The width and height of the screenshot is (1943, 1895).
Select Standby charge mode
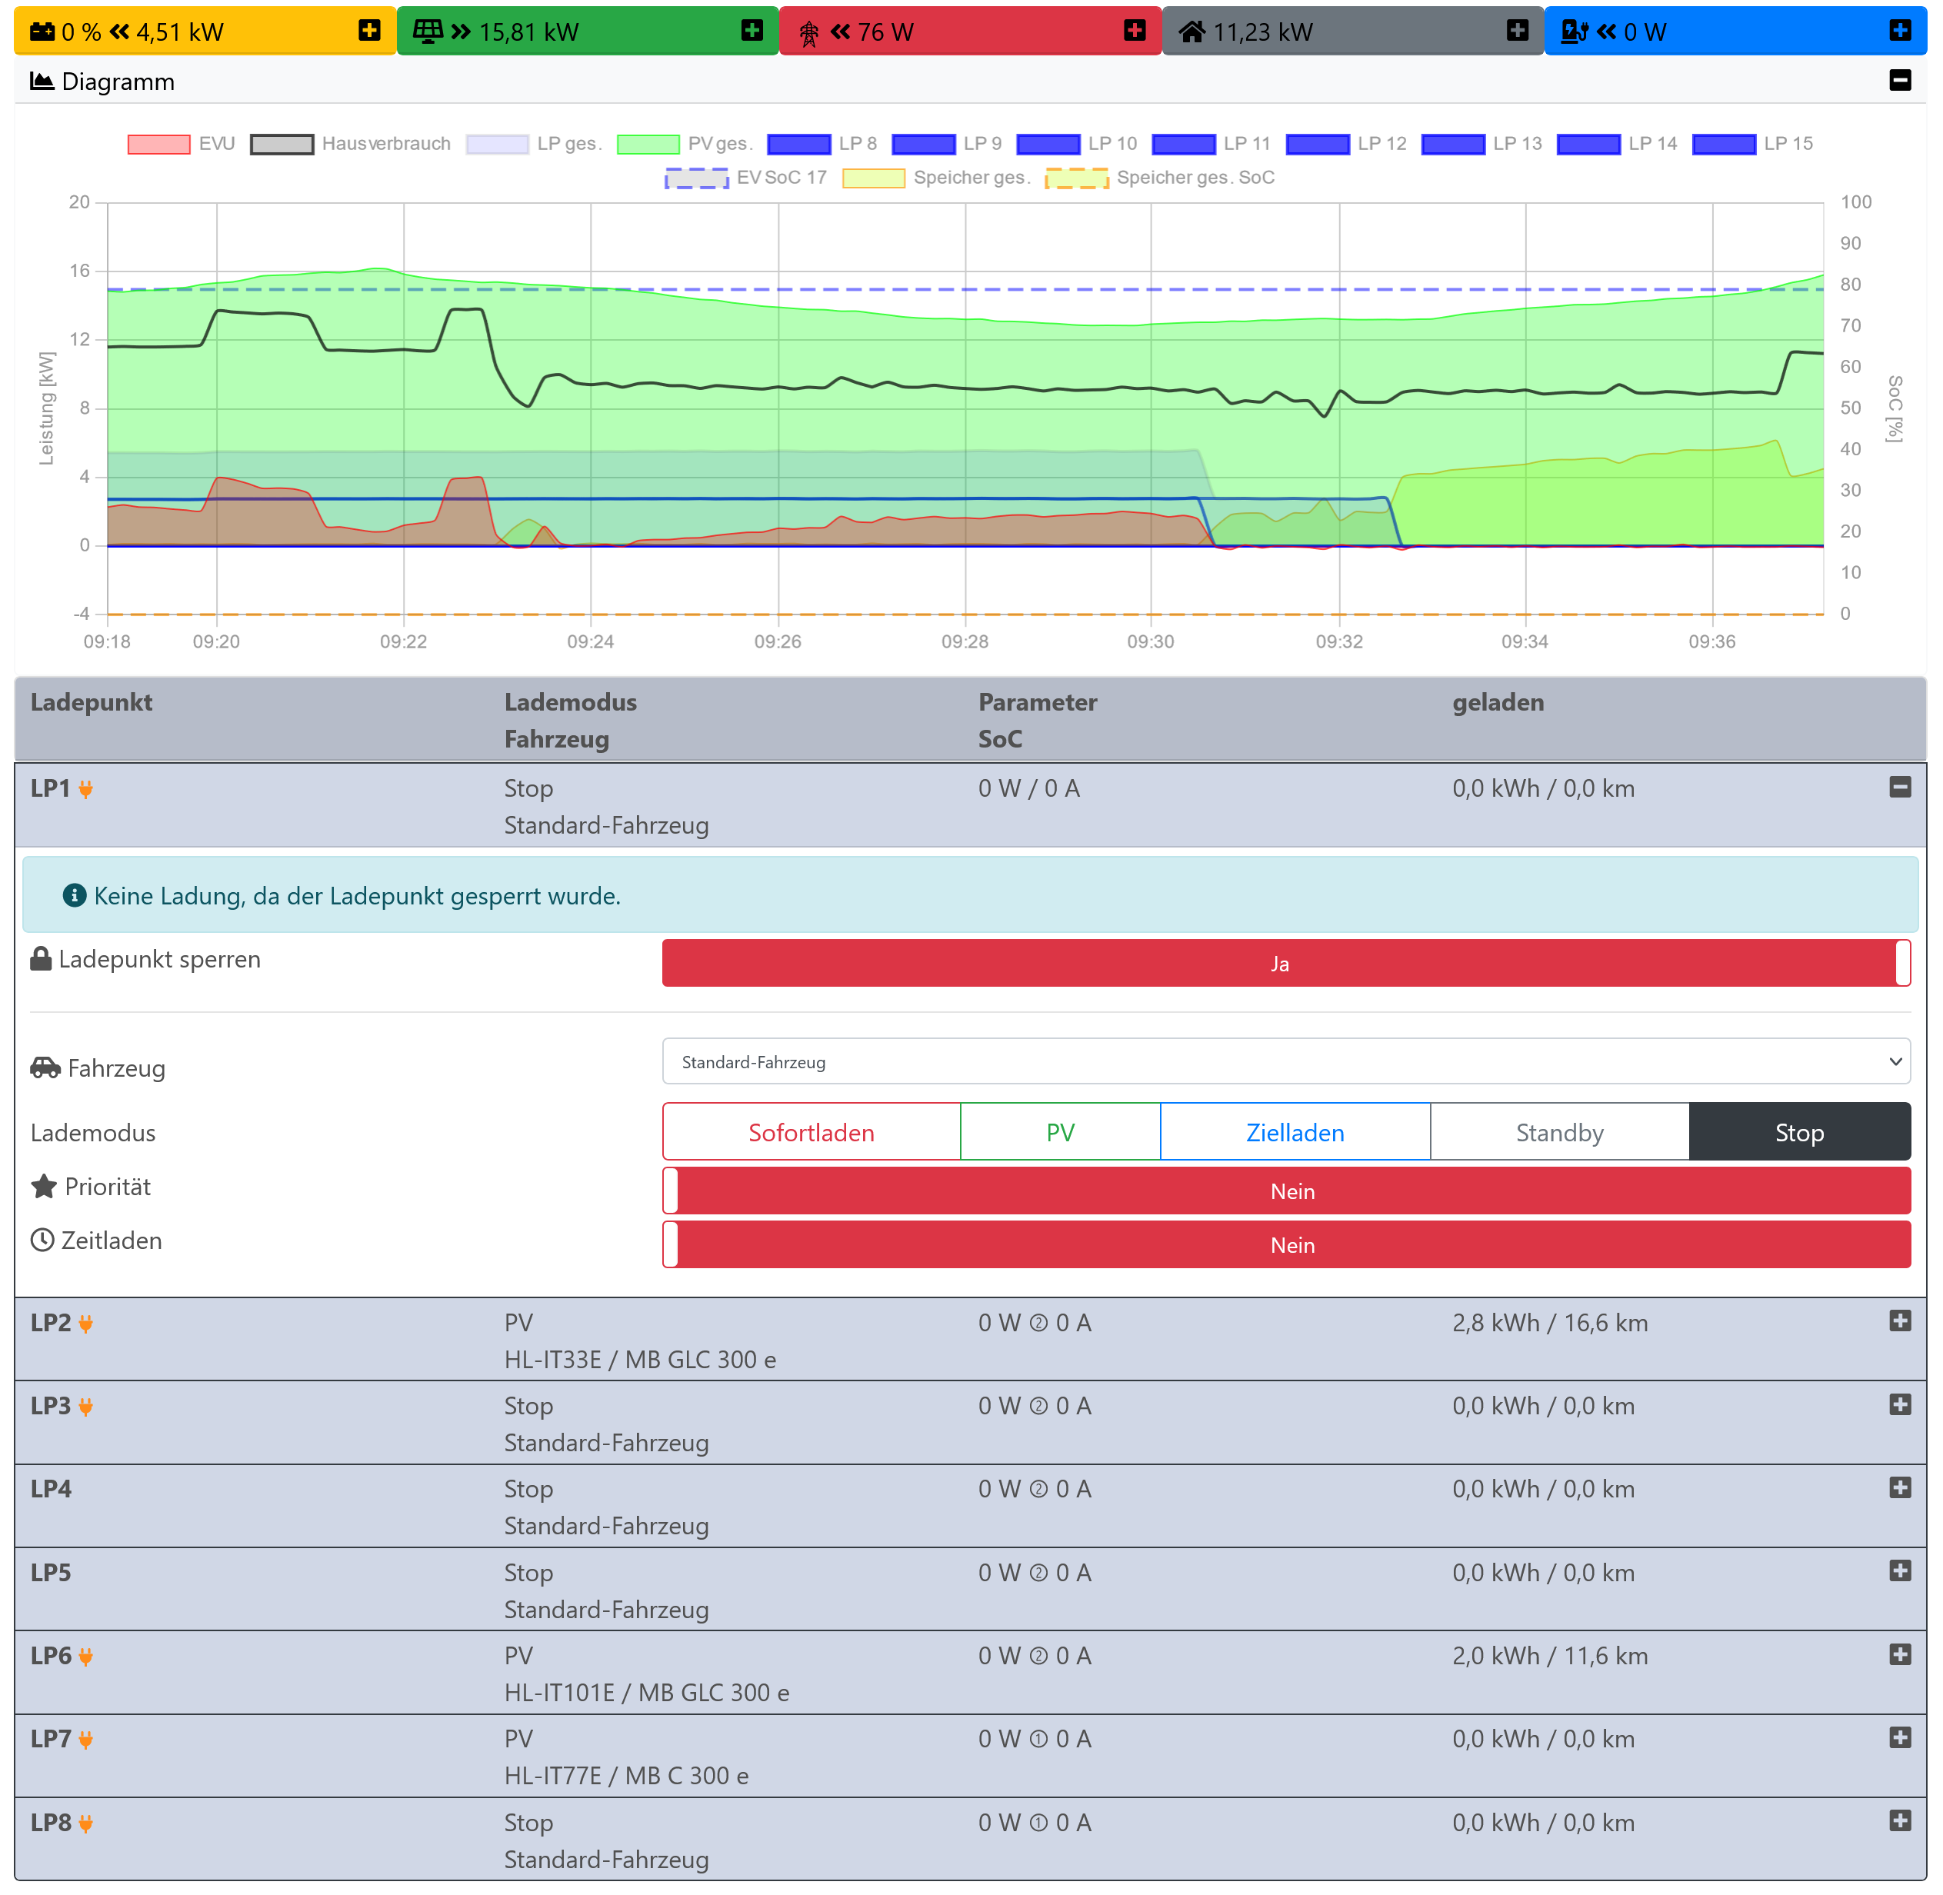[1558, 1131]
